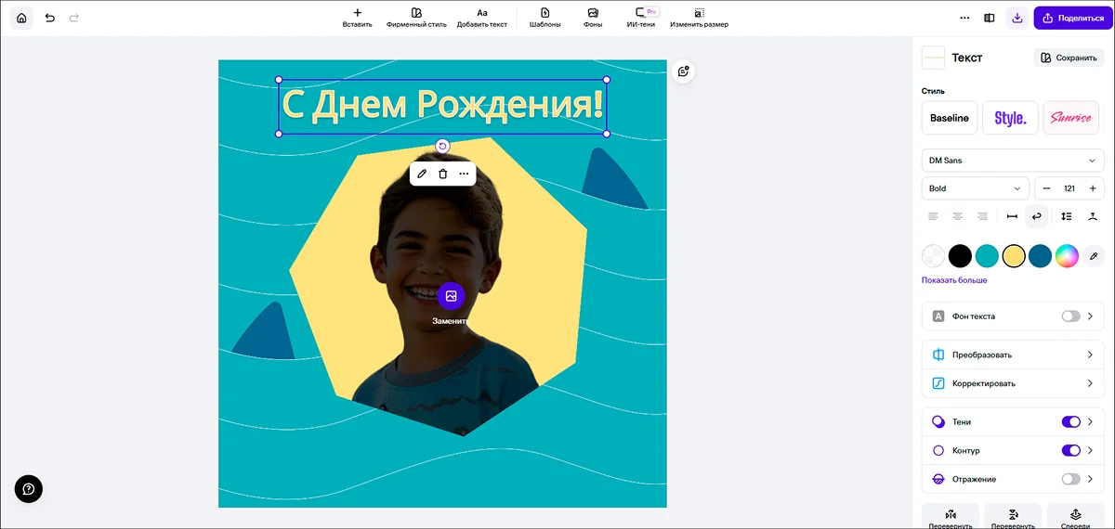The width and height of the screenshot is (1115, 529).
Task: Turn off the Тени shadow switch
Action: [1070, 421]
